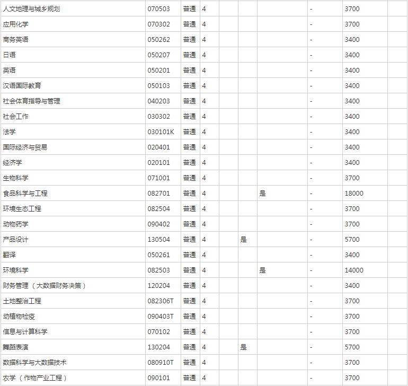Select the 财务管理（大数据财务决策）cell
The height and width of the screenshot is (386, 408).
pyautogui.click(x=45, y=286)
